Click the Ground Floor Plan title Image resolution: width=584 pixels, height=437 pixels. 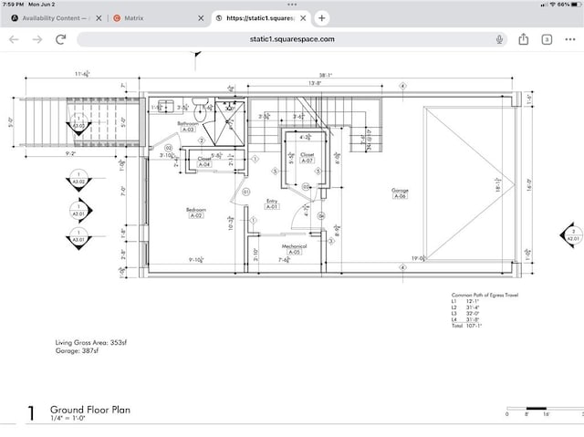pos(90,410)
